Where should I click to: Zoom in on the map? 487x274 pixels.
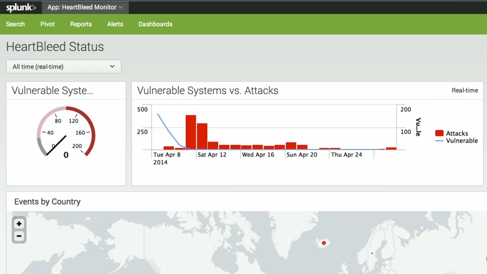[x=19, y=224]
